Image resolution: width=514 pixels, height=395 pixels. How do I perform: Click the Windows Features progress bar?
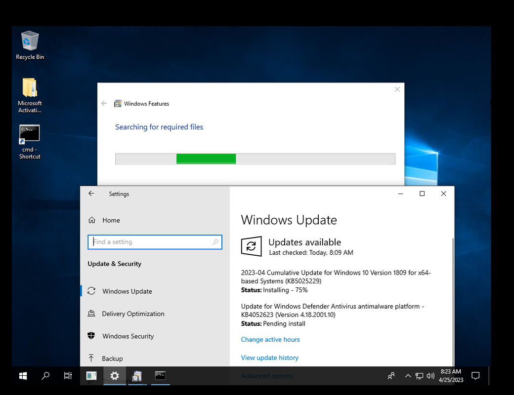pyautogui.click(x=255, y=159)
